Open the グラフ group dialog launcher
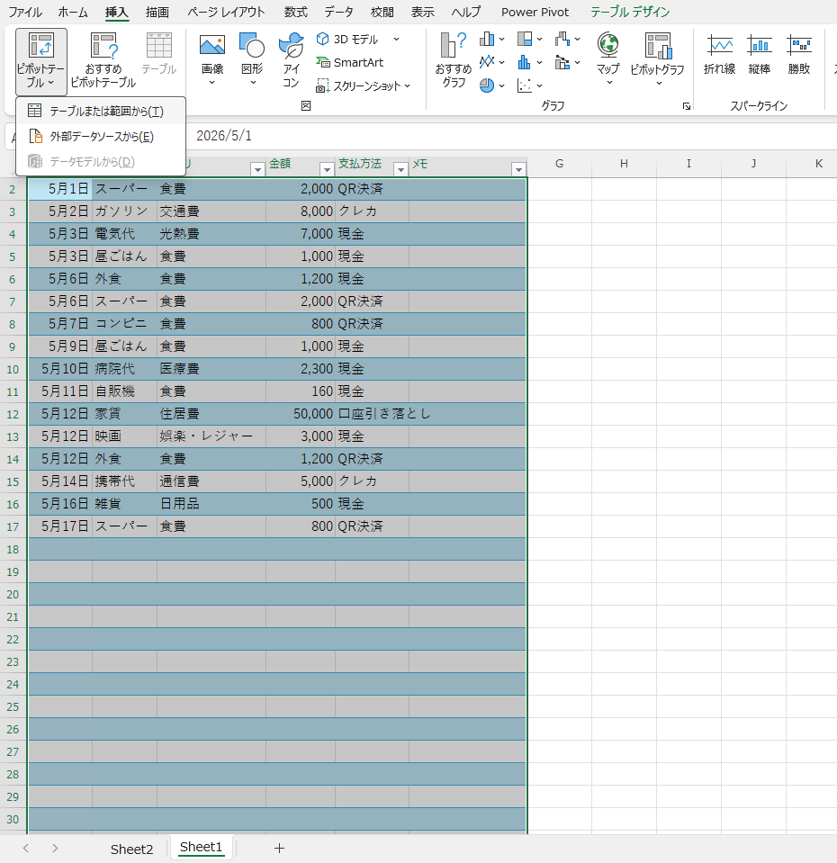The height and width of the screenshot is (863, 837). [x=686, y=106]
